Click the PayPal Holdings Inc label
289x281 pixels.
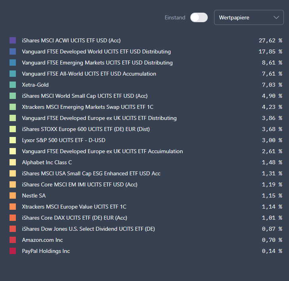pyautogui.click(x=46, y=251)
